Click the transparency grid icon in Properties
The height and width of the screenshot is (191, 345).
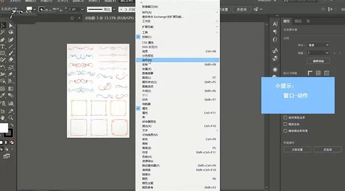pyautogui.click(x=327, y=73)
